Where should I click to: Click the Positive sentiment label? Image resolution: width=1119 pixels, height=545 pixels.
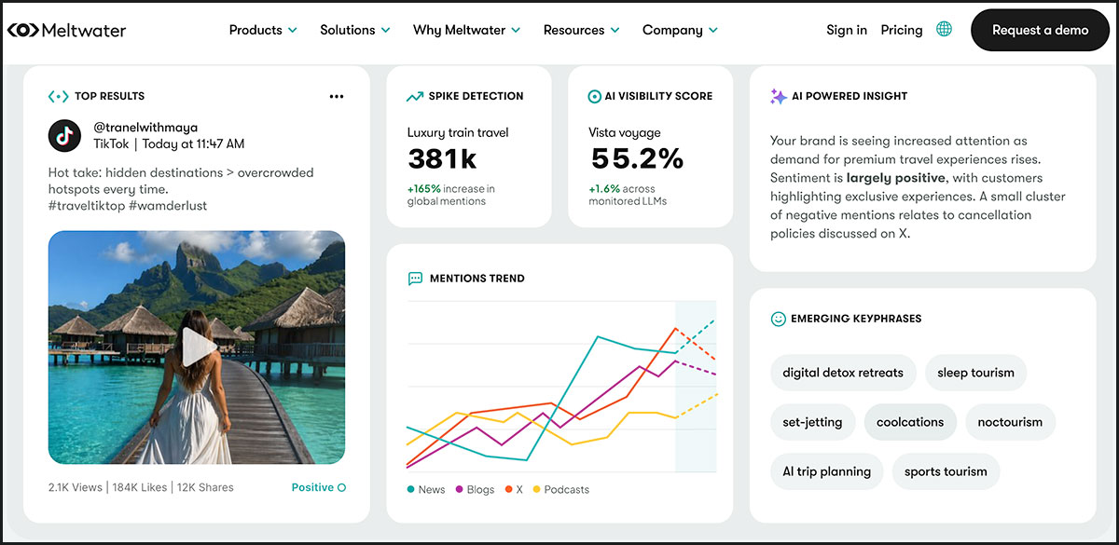(x=312, y=487)
